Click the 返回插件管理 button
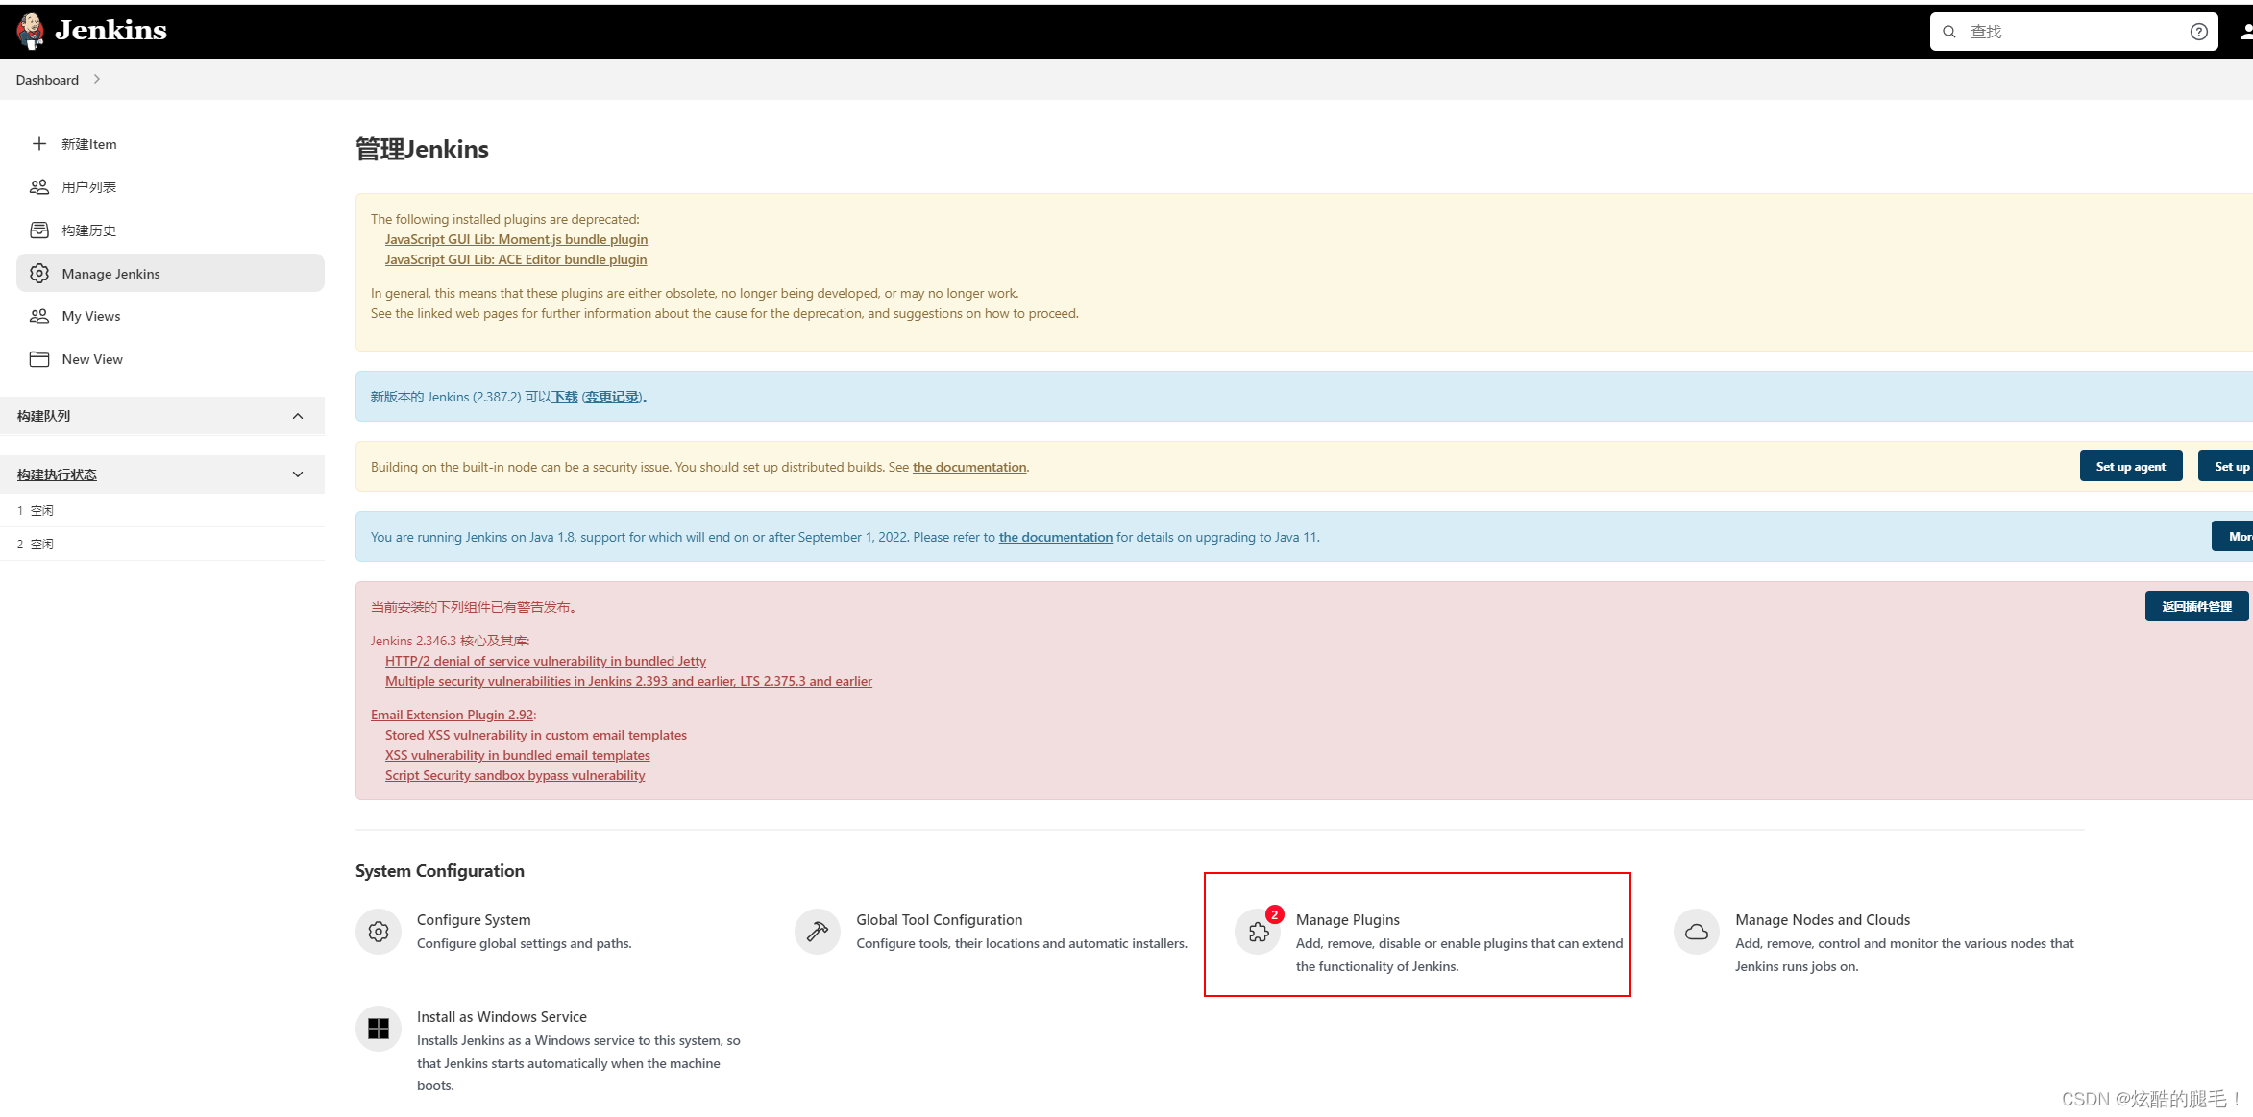2253x1117 pixels. coord(2196,606)
